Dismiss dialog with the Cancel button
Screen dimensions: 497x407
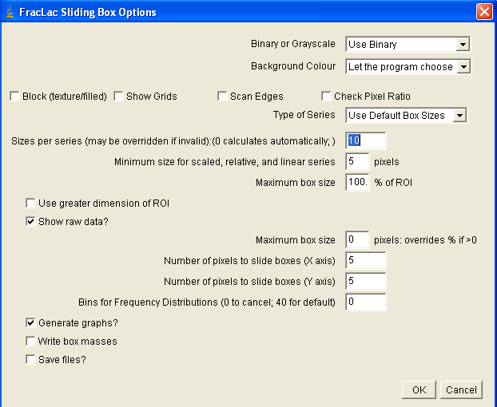coord(461,390)
